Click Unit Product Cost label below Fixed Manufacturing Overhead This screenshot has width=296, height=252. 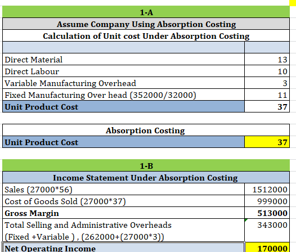[123, 106]
